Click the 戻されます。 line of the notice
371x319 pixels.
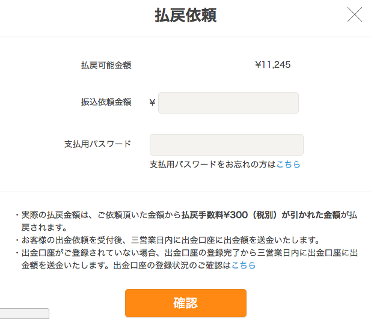tap(44, 228)
